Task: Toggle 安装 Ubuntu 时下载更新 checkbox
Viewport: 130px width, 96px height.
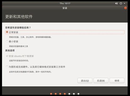Action: [x=7, y=56]
